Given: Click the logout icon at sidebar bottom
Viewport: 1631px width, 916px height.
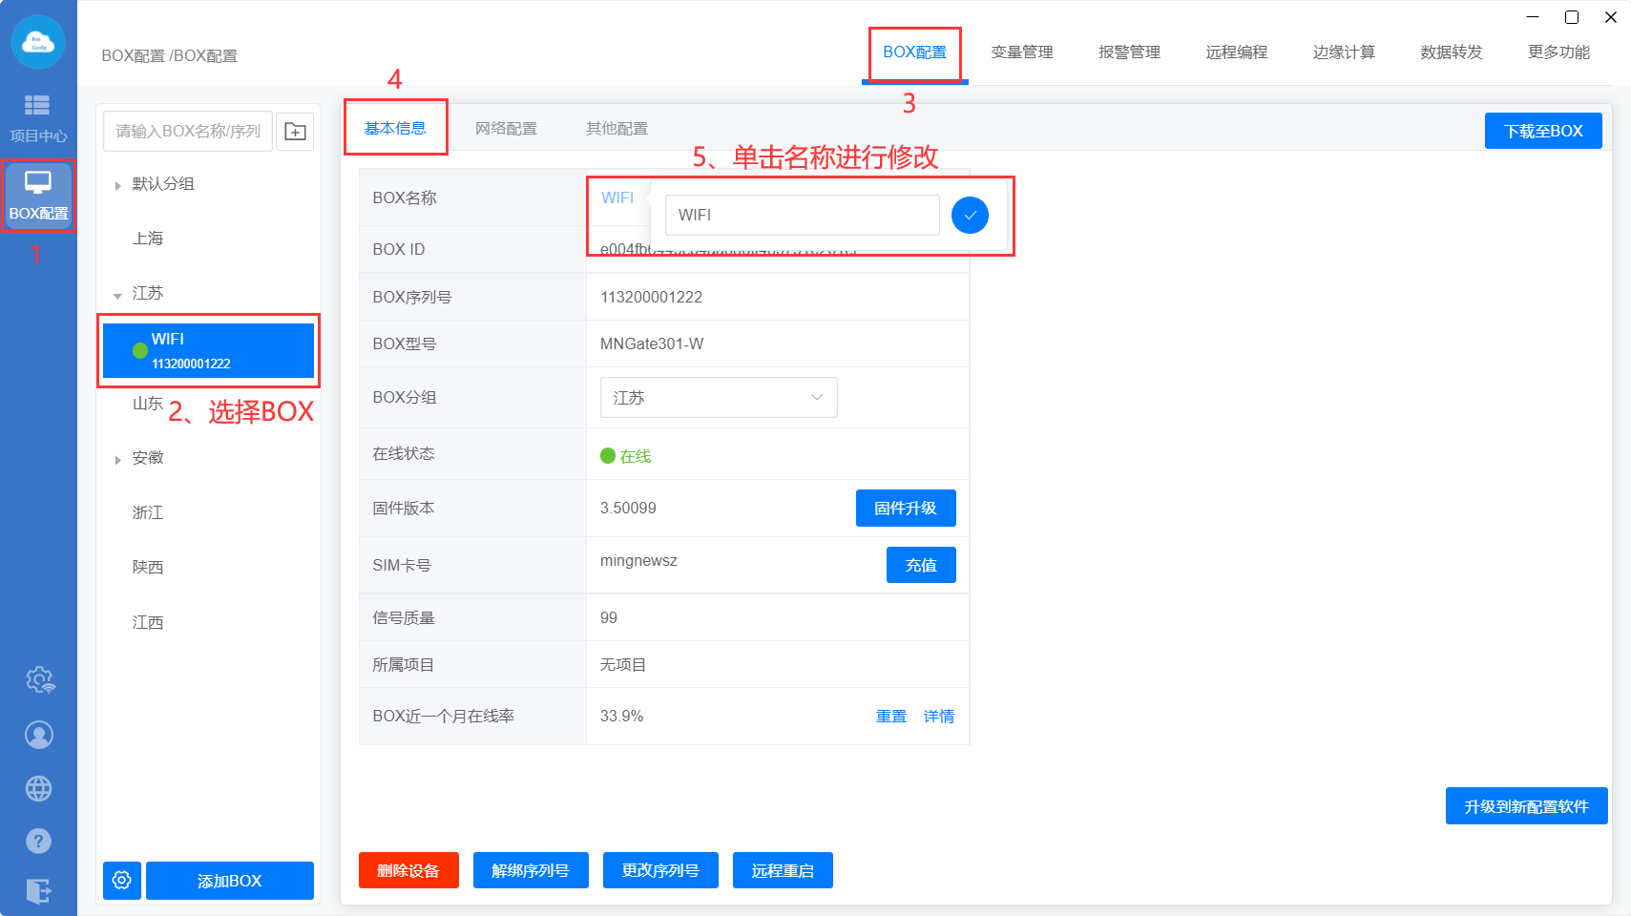Looking at the screenshot, I should tap(39, 891).
